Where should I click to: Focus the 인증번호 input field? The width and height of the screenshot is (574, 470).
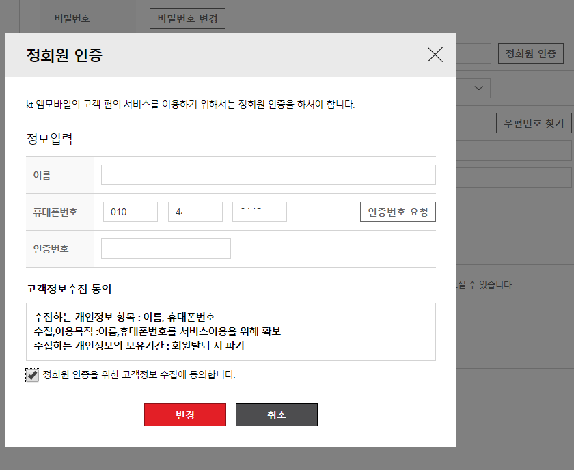pos(166,248)
